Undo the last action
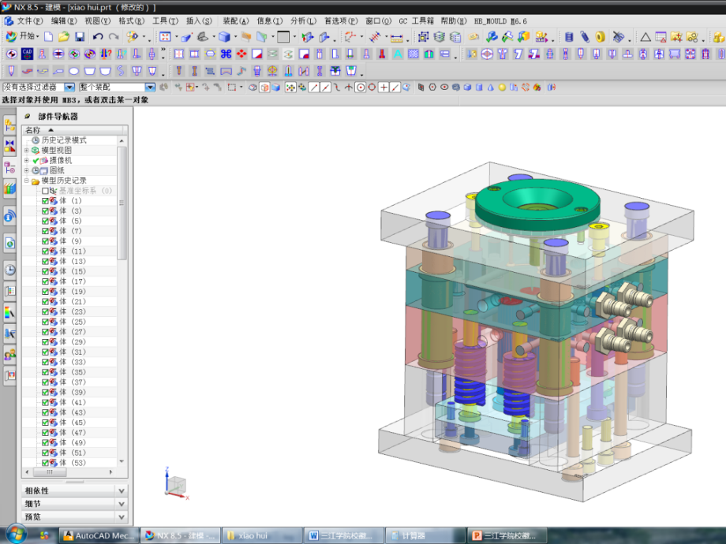The width and height of the screenshot is (726, 544). (97, 36)
